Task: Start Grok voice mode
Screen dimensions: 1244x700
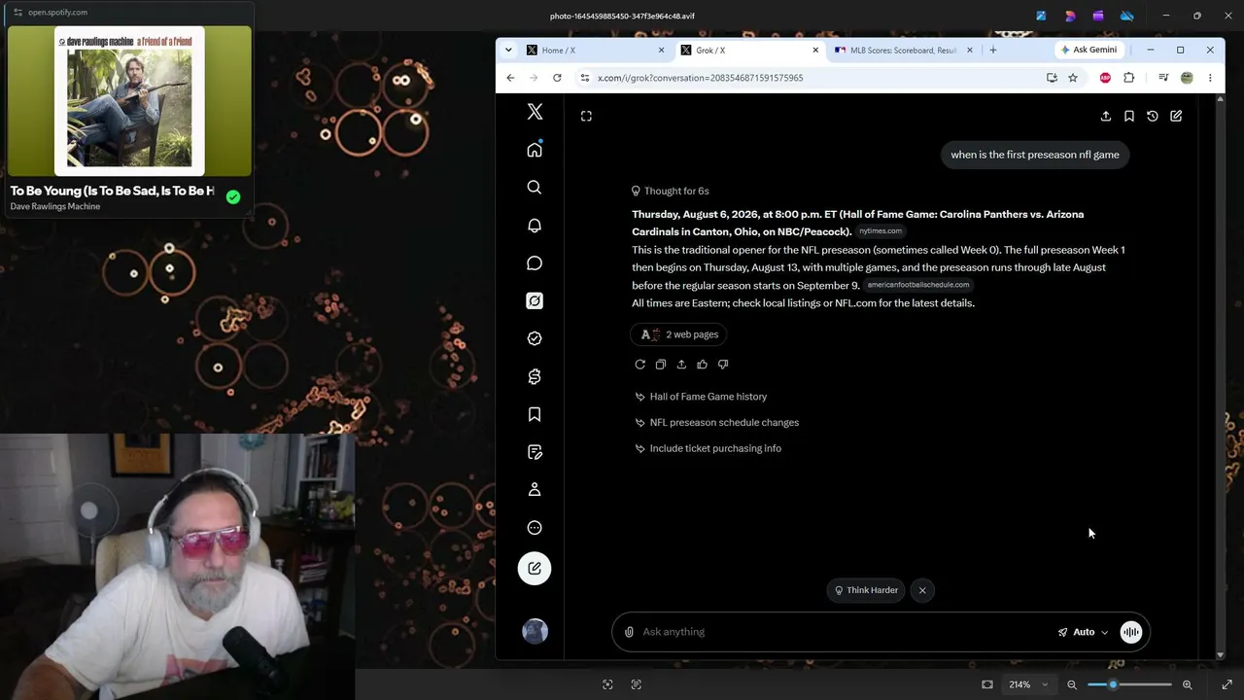Action: point(1131,632)
